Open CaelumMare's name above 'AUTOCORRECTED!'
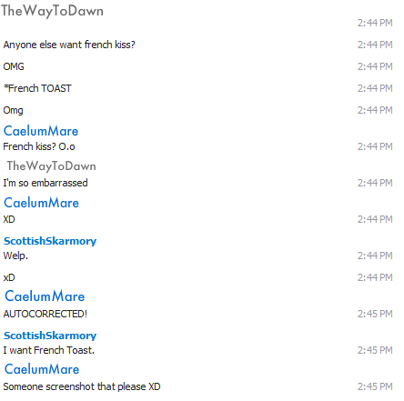The width and height of the screenshot is (404, 401). (x=45, y=296)
